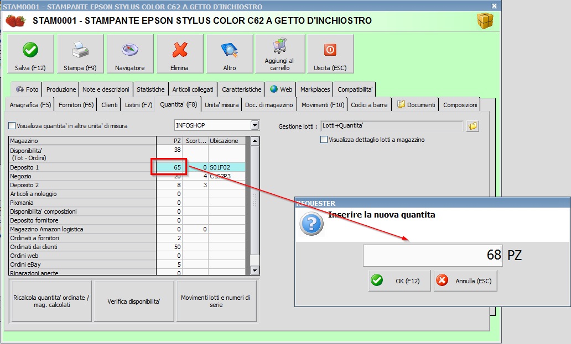Click the blue question mark requester icon
The height and width of the screenshot is (344, 571).
(312, 224)
